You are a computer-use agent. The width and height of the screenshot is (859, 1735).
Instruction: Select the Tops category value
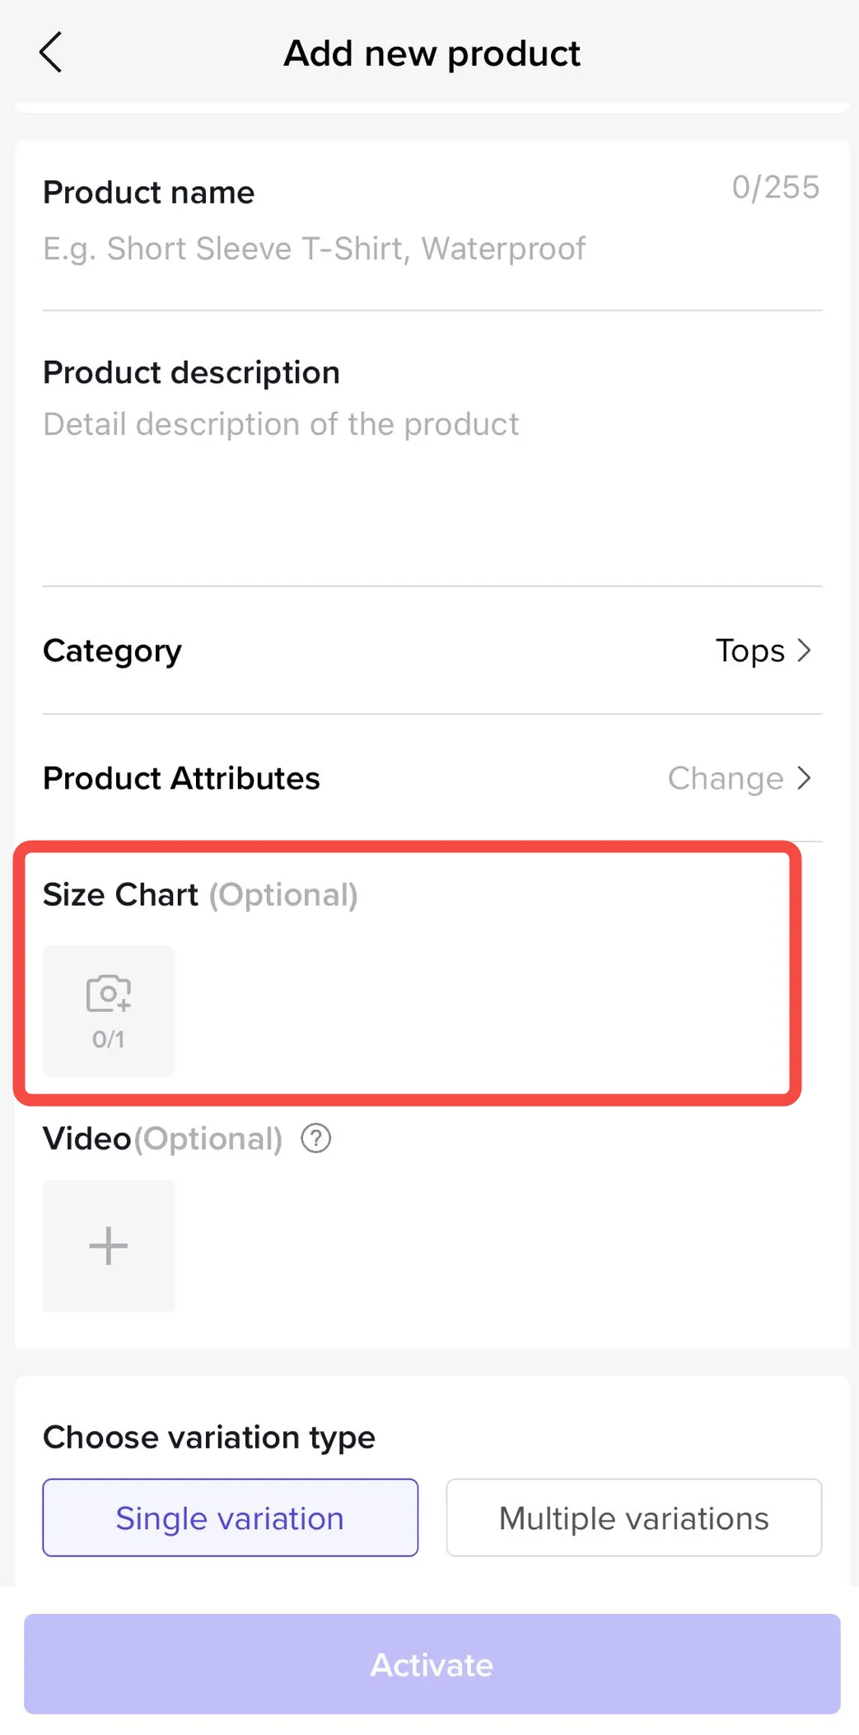point(749,651)
